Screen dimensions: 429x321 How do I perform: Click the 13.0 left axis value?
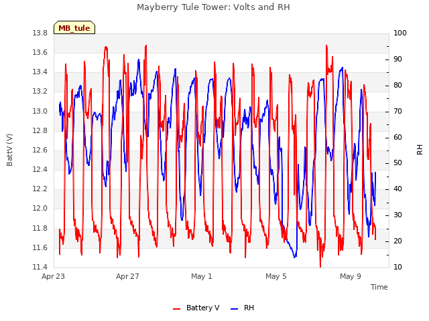[x=40, y=112]
